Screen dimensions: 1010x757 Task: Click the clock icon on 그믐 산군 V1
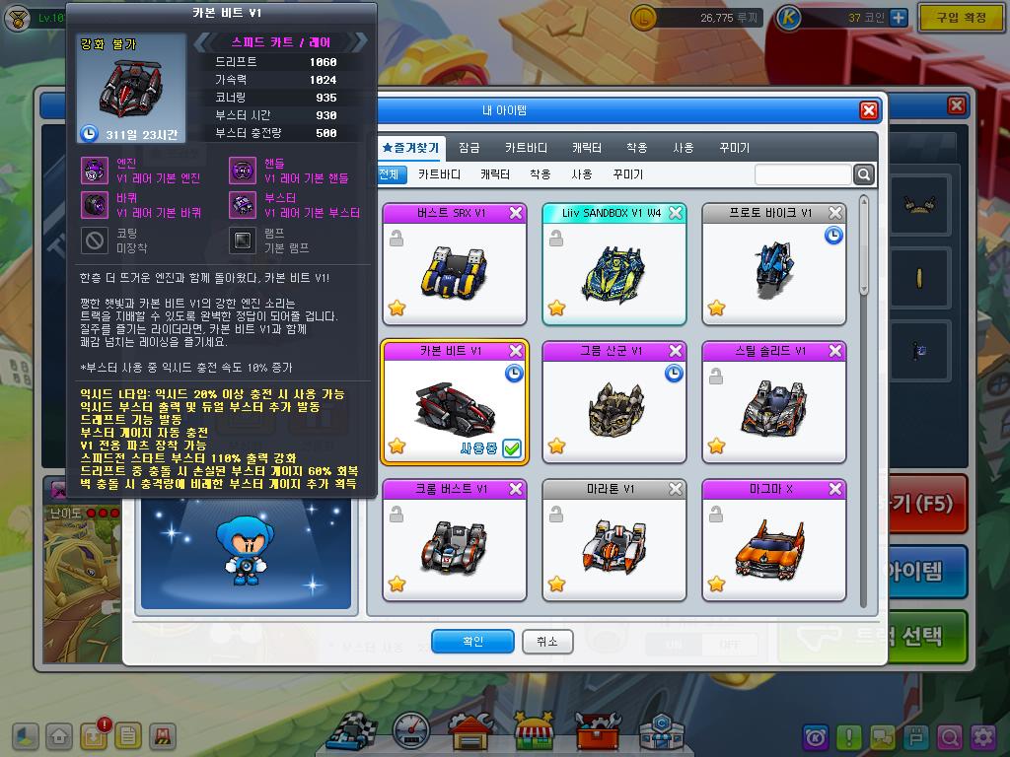click(x=674, y=374)
